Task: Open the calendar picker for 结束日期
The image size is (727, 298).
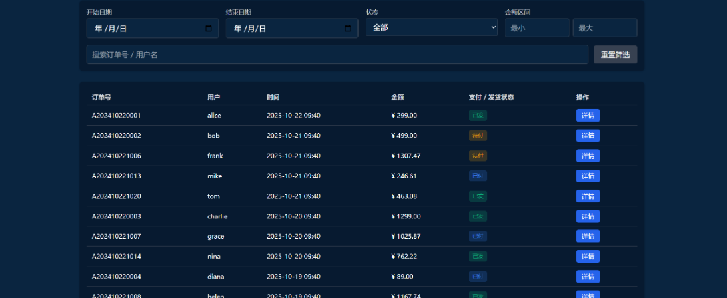Action: point(347,29)
